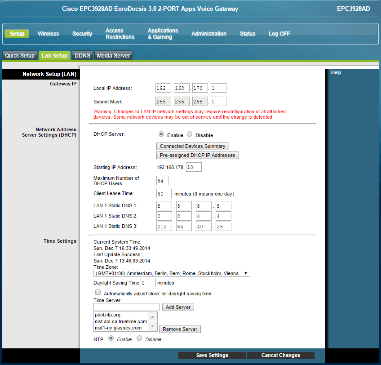The width and height of the screenshot is (381, 365).
Task: Go to Administration menu
Action: point(209,34)
